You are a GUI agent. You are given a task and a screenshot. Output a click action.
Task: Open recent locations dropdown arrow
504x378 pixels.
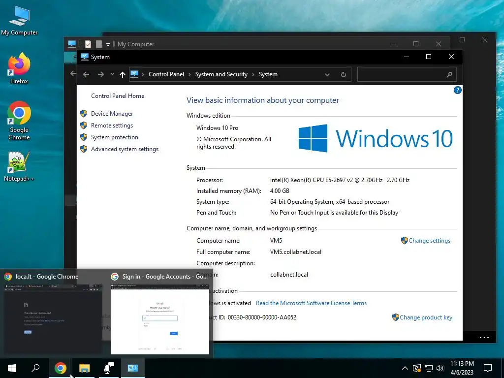click(112, 74)
